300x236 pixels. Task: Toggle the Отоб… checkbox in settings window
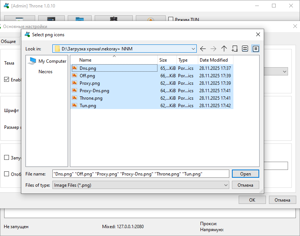(x=6, y=174)
